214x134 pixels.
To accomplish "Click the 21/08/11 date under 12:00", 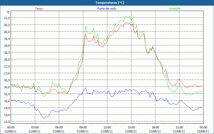I will (x=107, y=131).
